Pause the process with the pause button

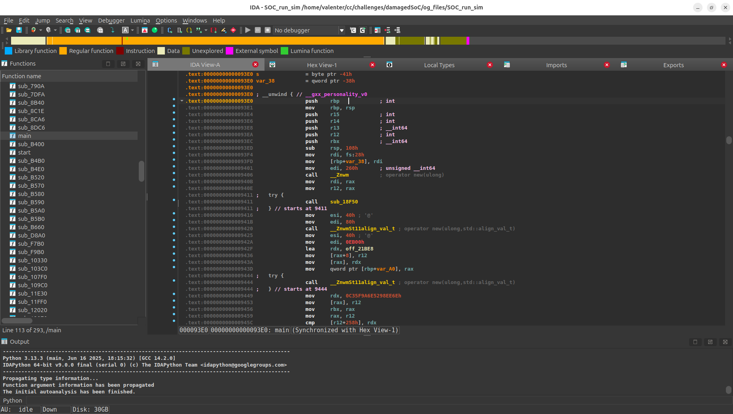258,30
